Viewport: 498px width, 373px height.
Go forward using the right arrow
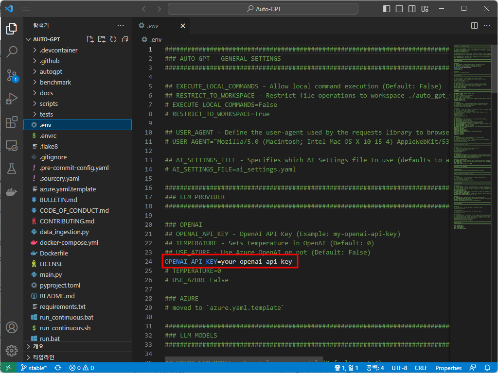pos(158,9)
